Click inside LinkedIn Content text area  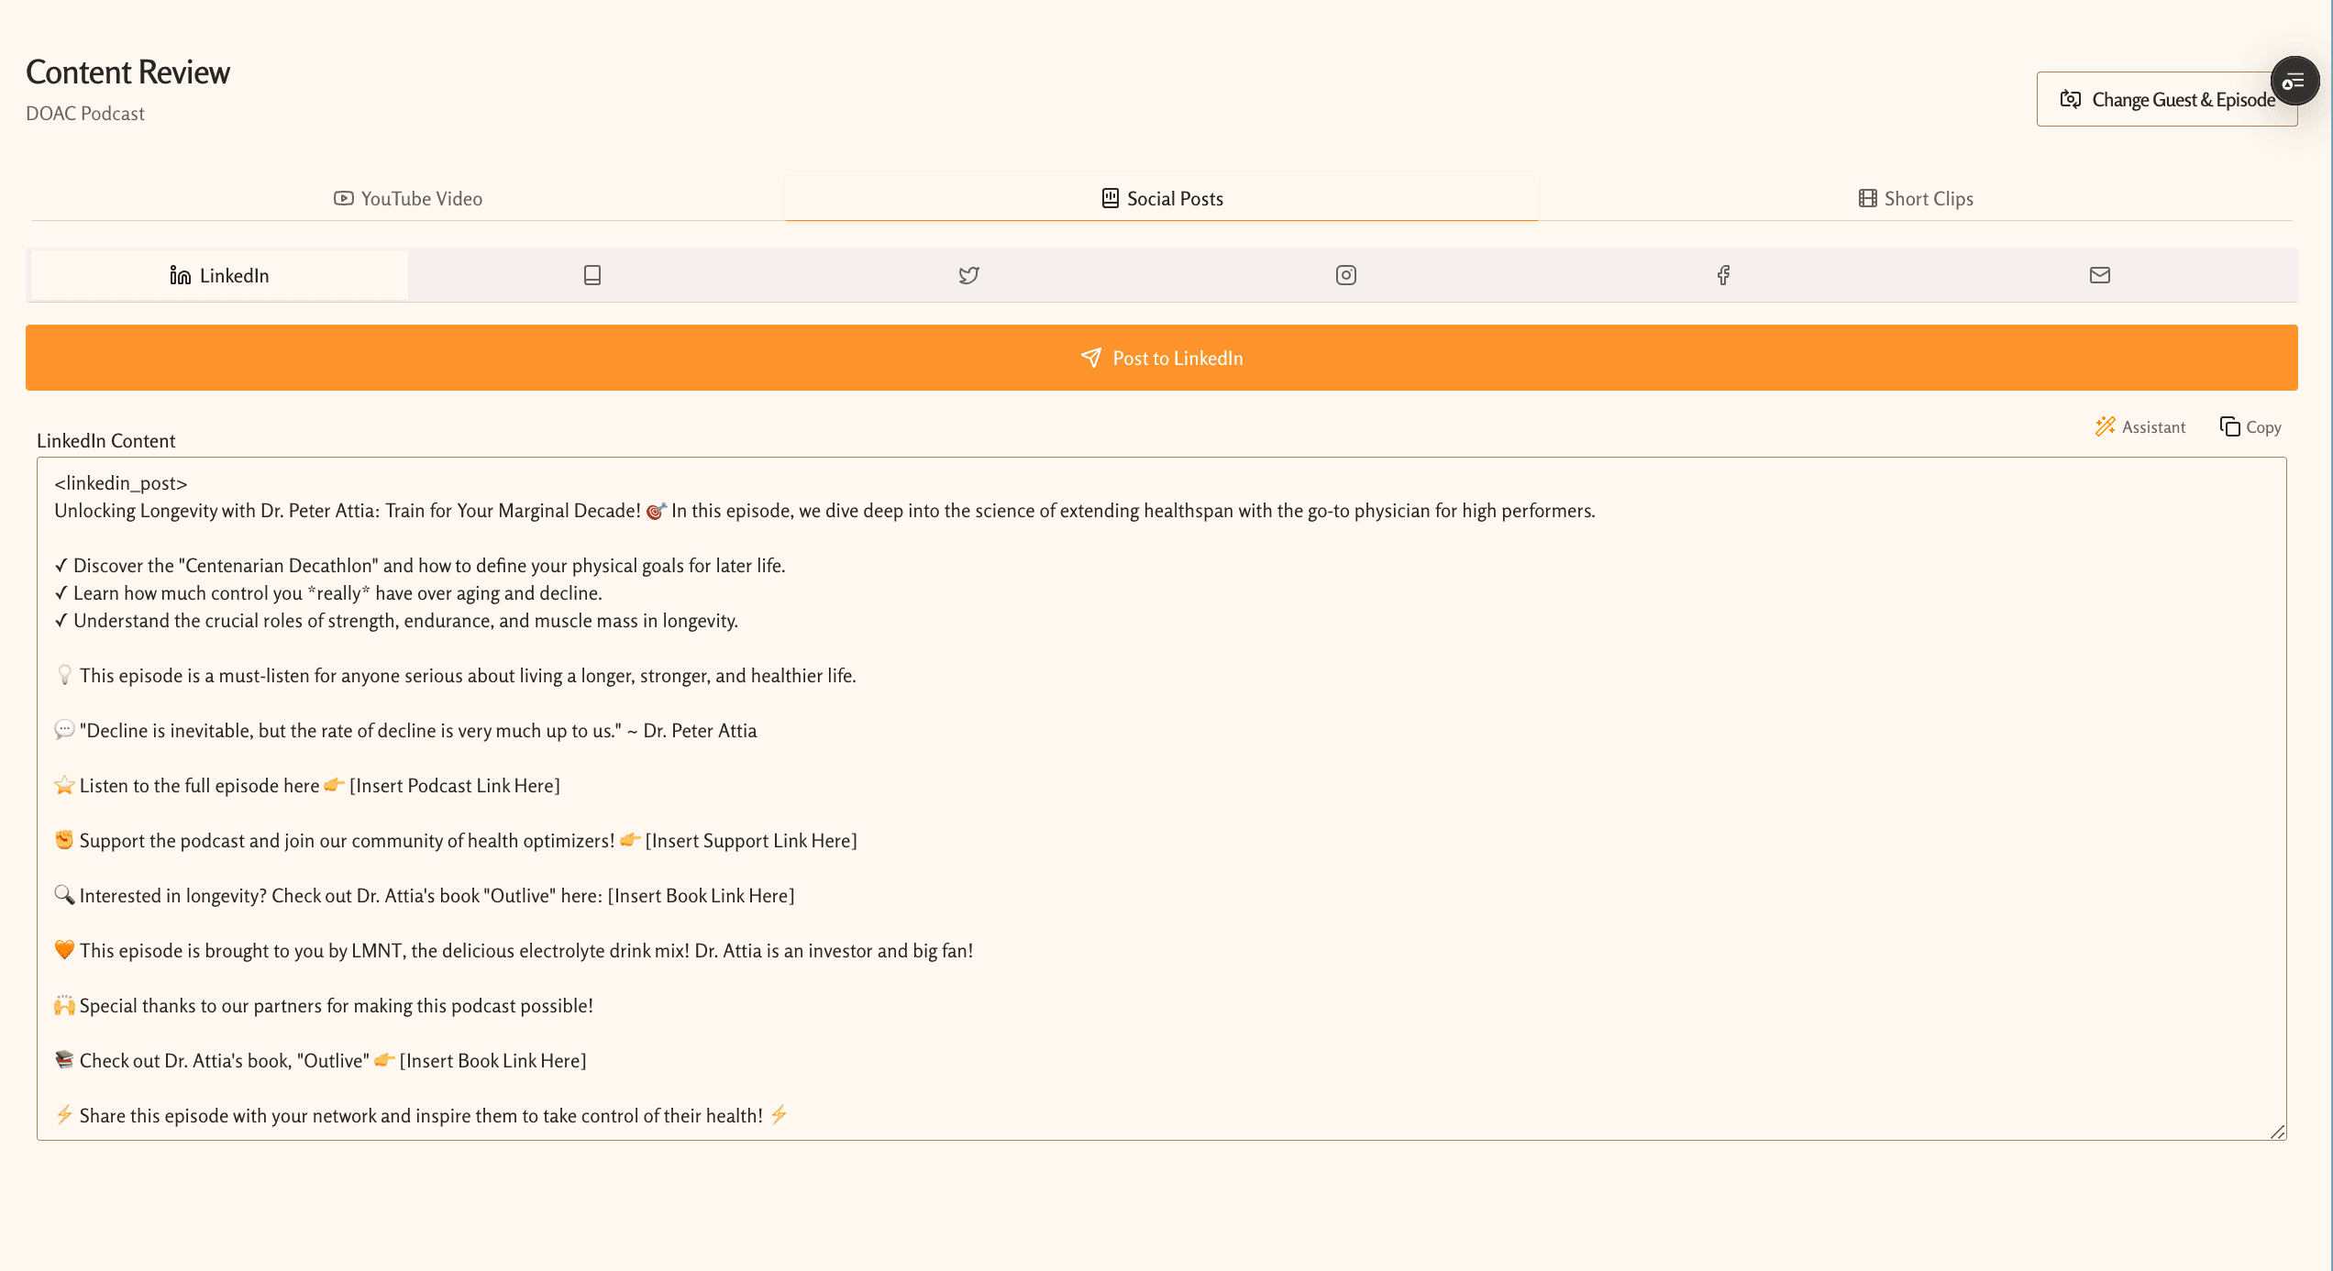coord(1162,799)
